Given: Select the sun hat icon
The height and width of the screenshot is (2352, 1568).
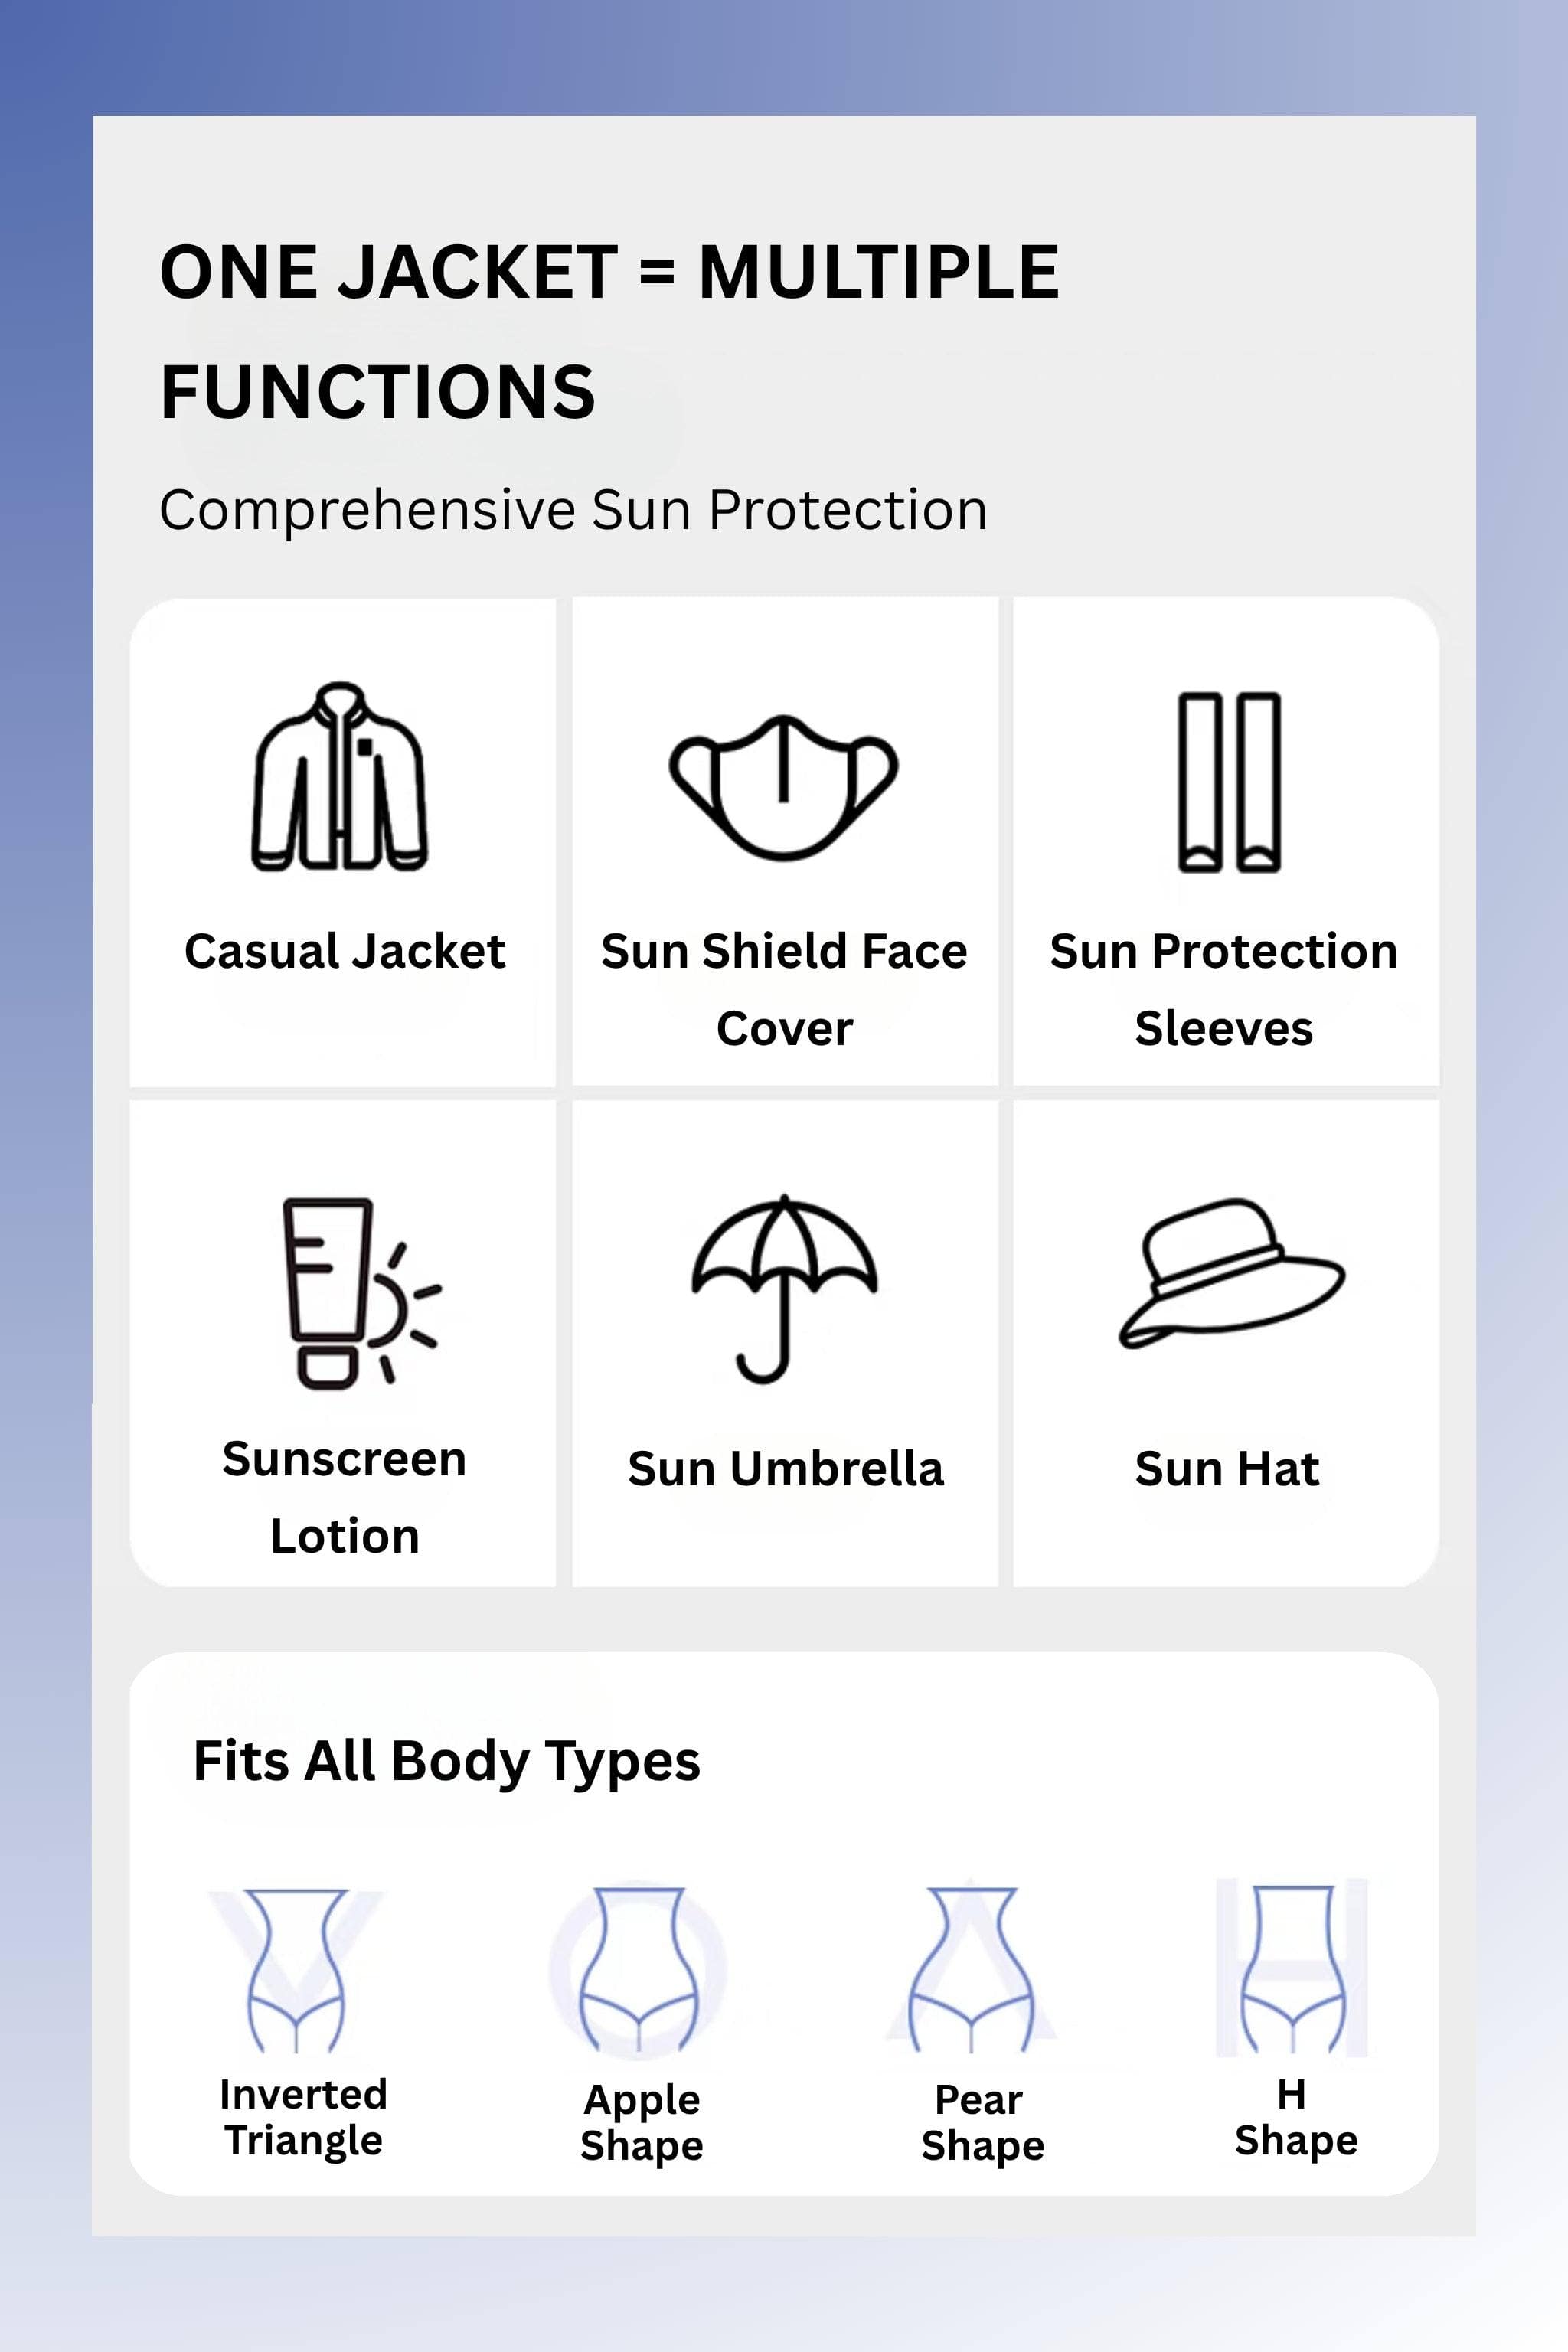Looking at the screenshot, I should click(1231, 1274).
